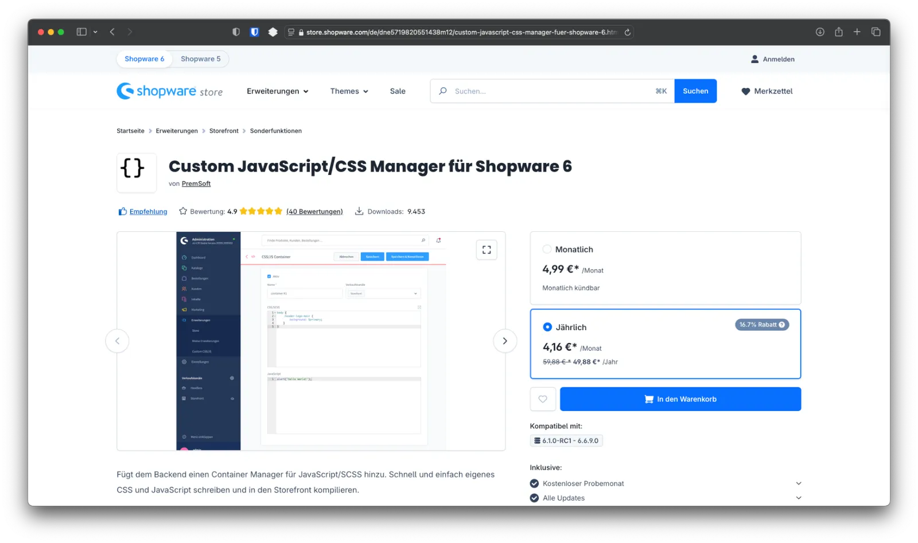Switch to the Shopware 5 tab
918x543 pixels.
point(200,59)
